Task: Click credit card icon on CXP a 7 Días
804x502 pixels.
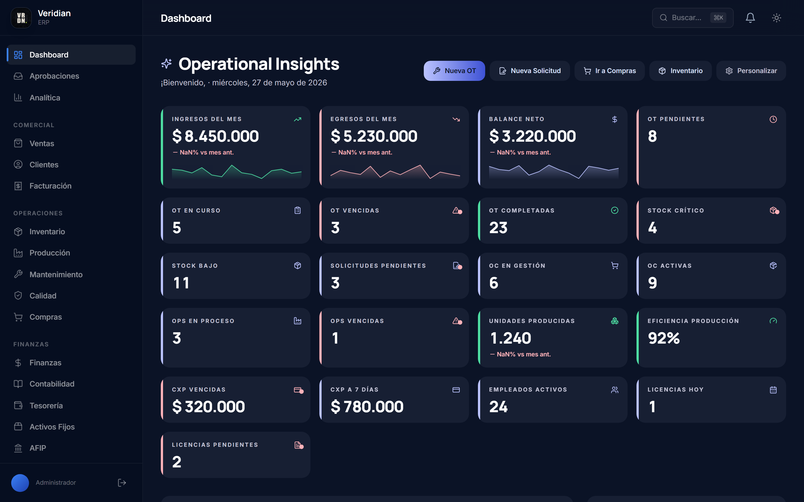Action: click(456, 390)
